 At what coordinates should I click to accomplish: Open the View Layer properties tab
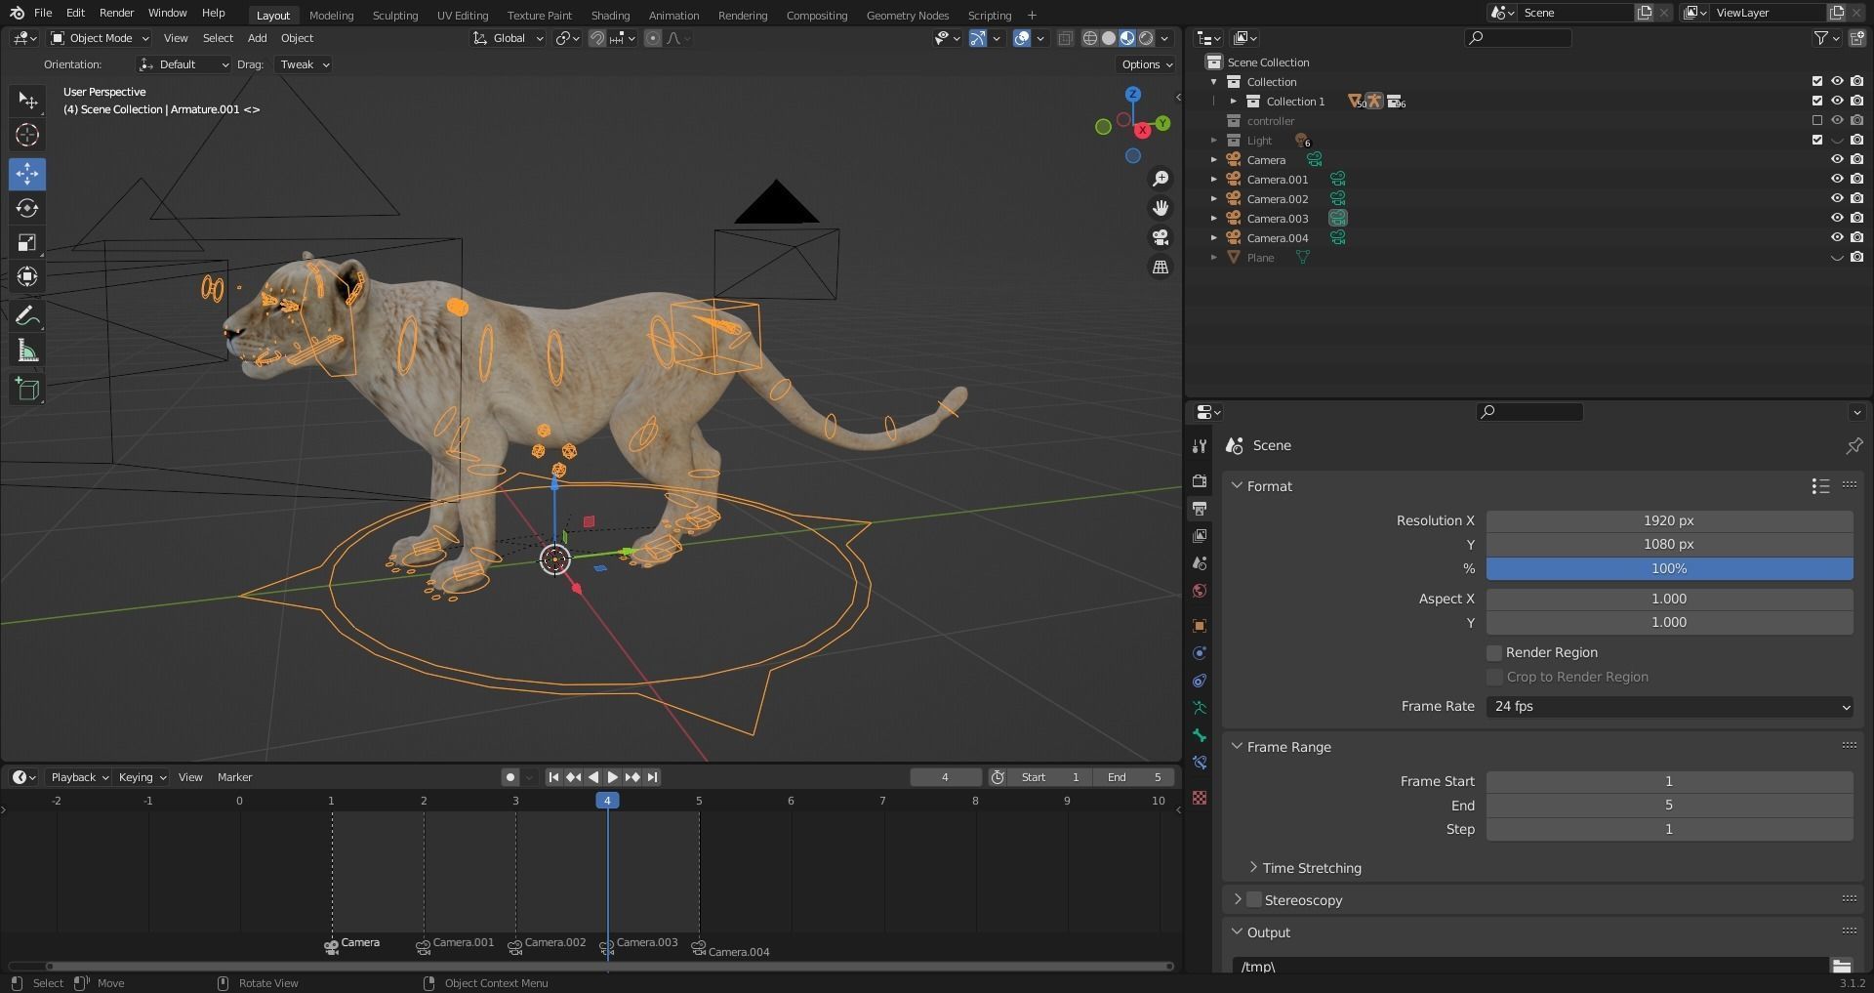click(1200, 535)
